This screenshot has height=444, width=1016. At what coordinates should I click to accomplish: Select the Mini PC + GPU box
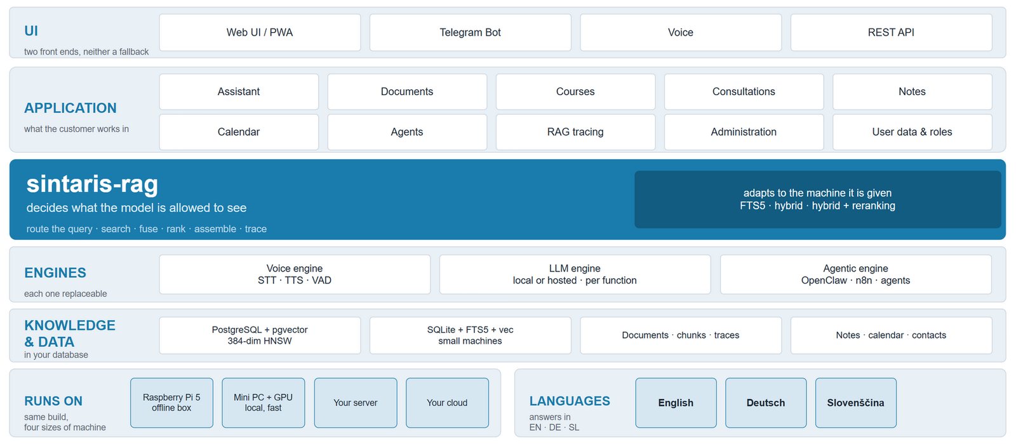coord(264,403)
